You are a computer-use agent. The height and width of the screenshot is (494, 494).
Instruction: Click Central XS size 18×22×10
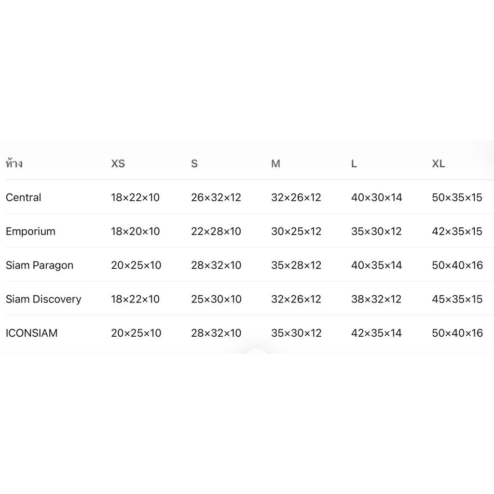(x=135, y=197)
